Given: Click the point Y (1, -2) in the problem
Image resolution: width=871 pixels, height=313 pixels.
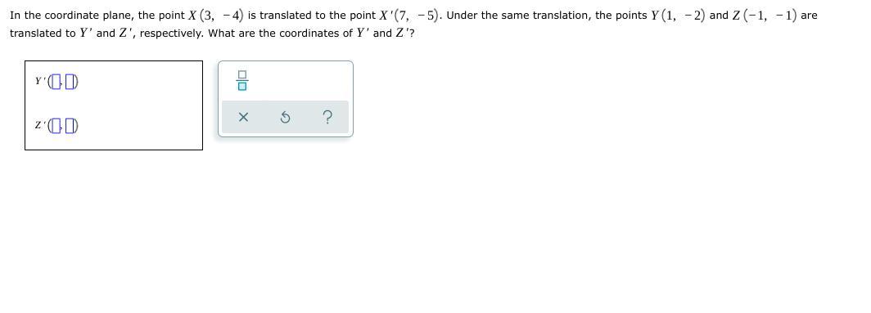Looking at the screenshot, I should point(678,16).
